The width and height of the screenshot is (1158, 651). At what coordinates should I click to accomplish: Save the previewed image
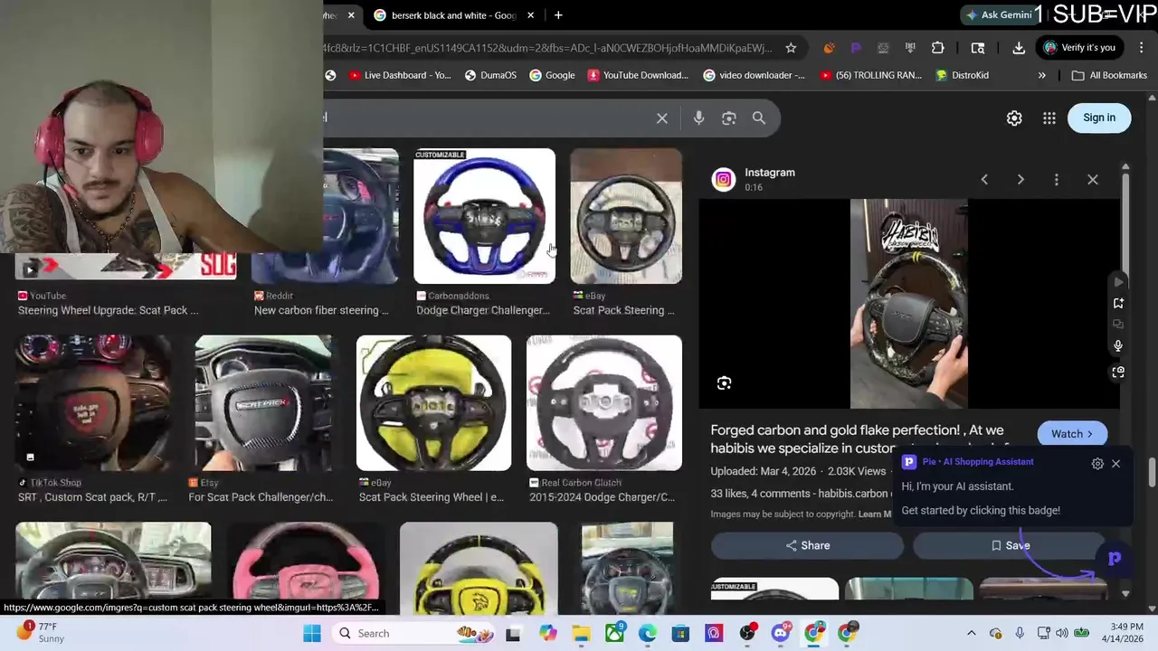1010,545
